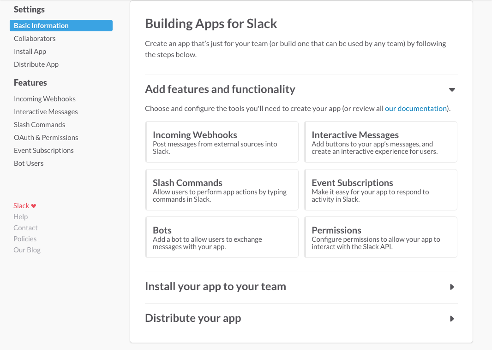Select the Event Subscriptions feature card

pos(380,190)
